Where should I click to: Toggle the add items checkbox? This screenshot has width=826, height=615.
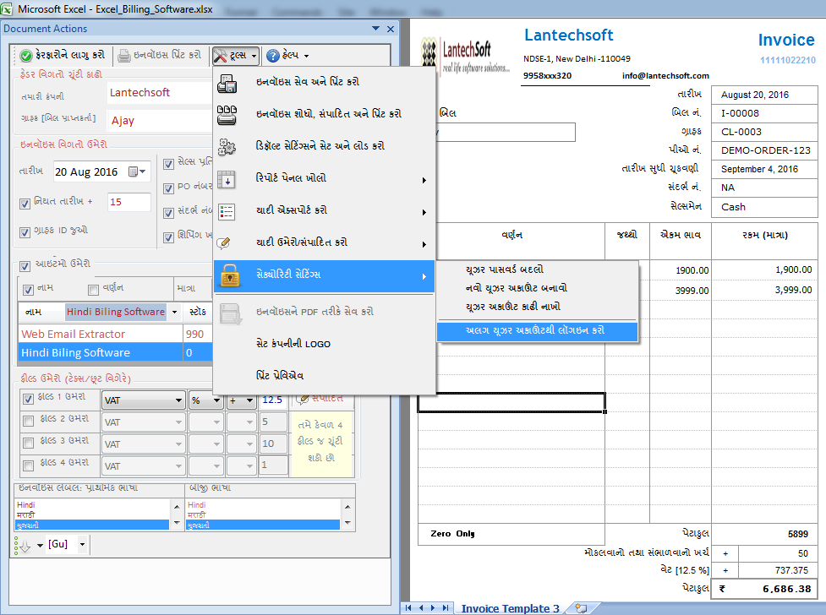(x=25, y=266)
